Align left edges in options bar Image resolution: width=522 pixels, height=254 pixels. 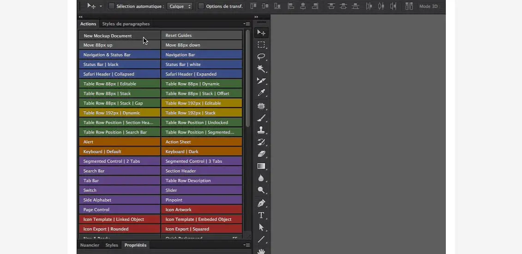tap(291, 6)
